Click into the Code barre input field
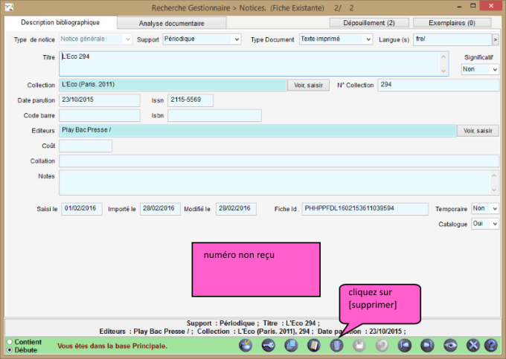Viewport: 506px width, 359px height. click(x=99, y=115)
